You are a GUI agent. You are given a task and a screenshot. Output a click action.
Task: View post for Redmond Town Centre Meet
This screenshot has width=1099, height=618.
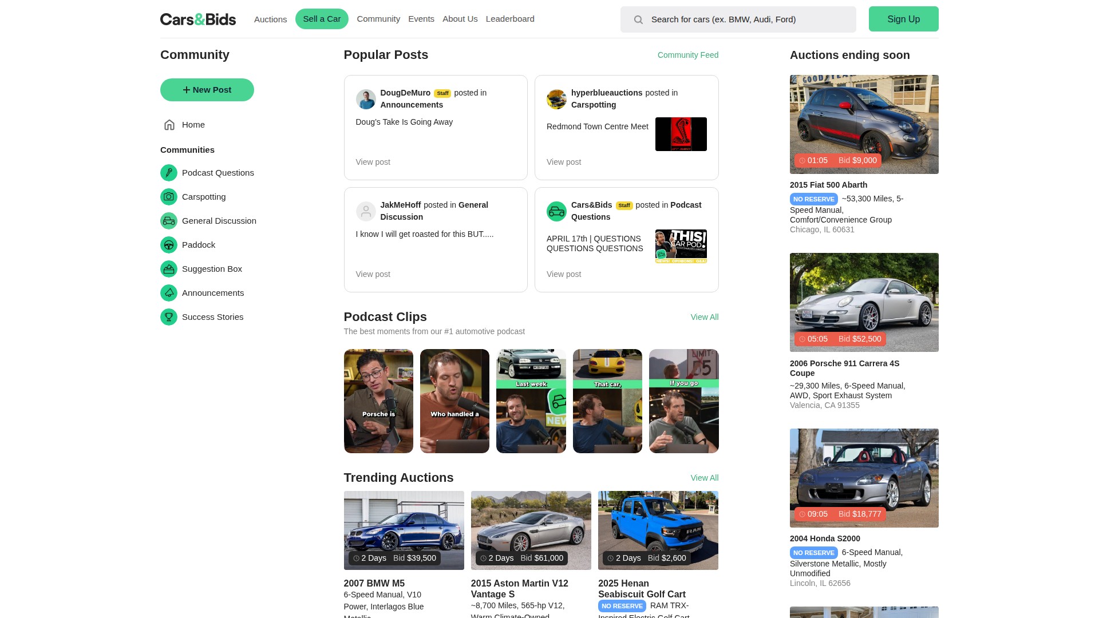563,162
